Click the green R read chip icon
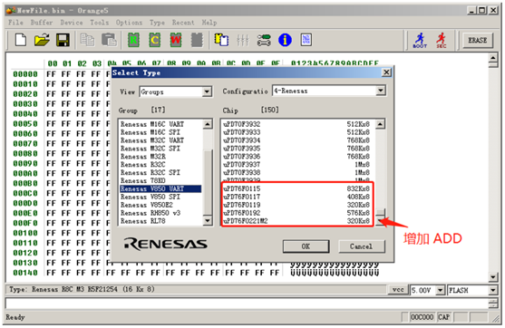The height and width of the screenshot is (328, 505). pos(133,40)
